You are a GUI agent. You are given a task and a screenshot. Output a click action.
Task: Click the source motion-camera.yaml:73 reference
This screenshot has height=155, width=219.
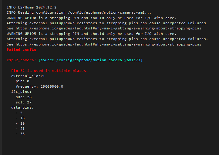pos(90,60)
